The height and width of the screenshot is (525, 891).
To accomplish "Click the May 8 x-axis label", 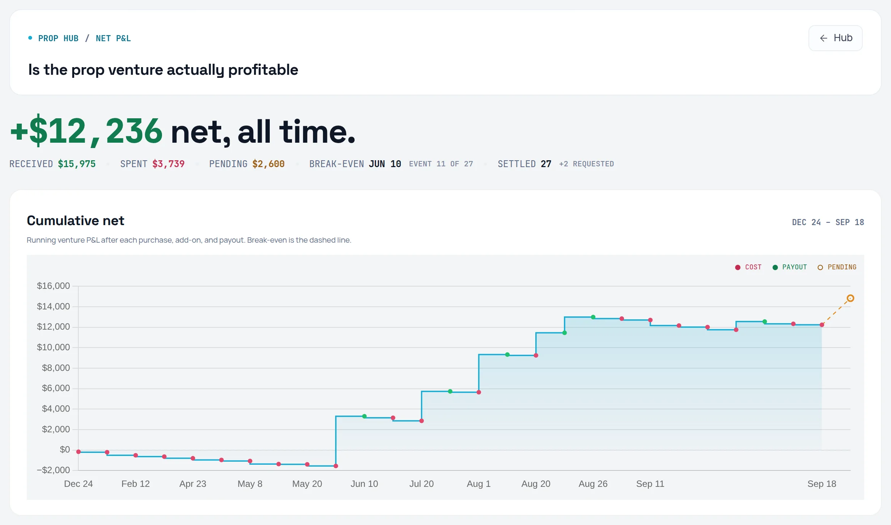I will (250, 484).
